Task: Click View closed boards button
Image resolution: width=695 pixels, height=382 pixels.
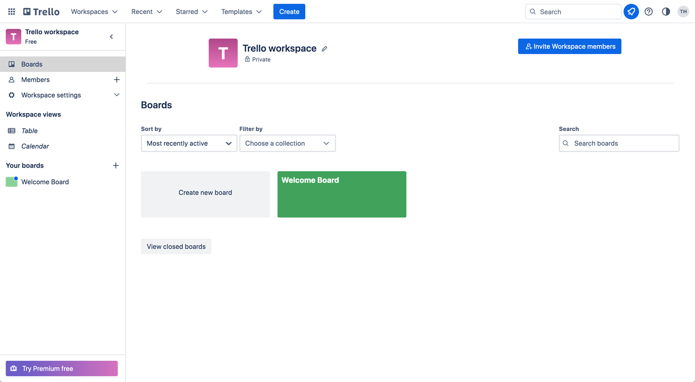Action: tap(176, 246)
